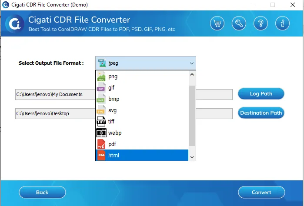Click the TIFF file icon
Image resolution: width=304 pixels, height=206 pixels.
point(101,121)
